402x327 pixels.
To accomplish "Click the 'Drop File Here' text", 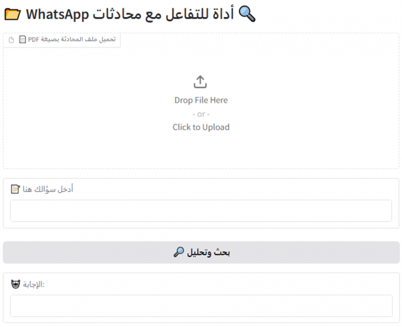I will [201, 100].
